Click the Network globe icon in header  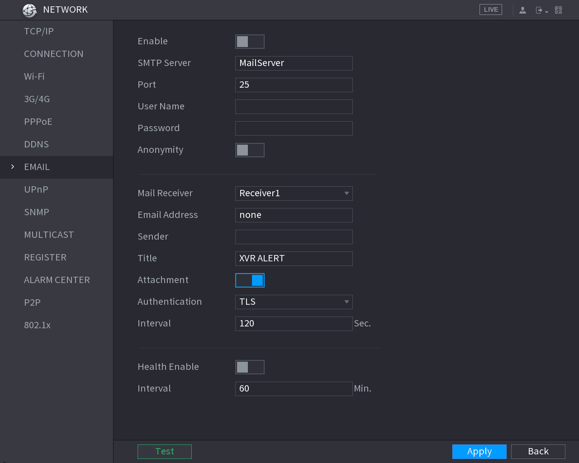click(x=29, y=10)
